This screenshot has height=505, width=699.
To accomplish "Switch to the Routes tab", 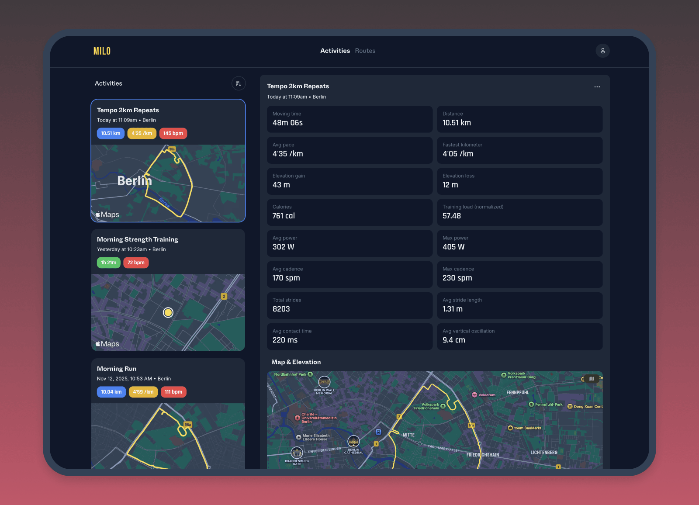I will click(365, 51).
